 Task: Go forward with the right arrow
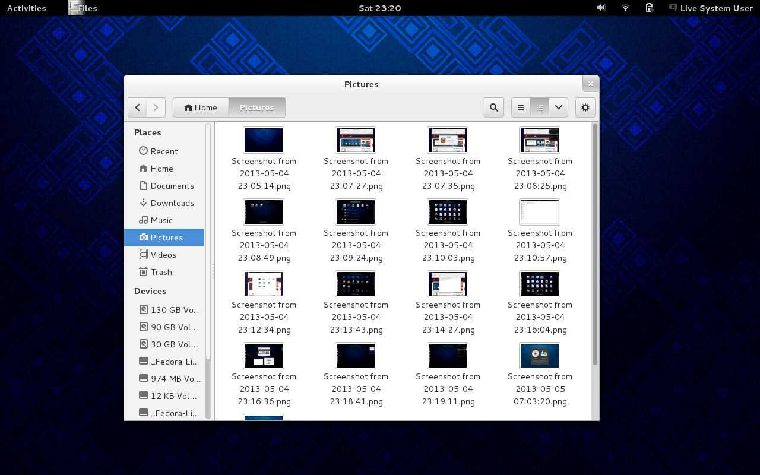tap(156, 107)
